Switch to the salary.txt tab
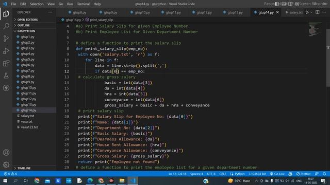The height and width of the screenshot is (185, 330). 294,12
